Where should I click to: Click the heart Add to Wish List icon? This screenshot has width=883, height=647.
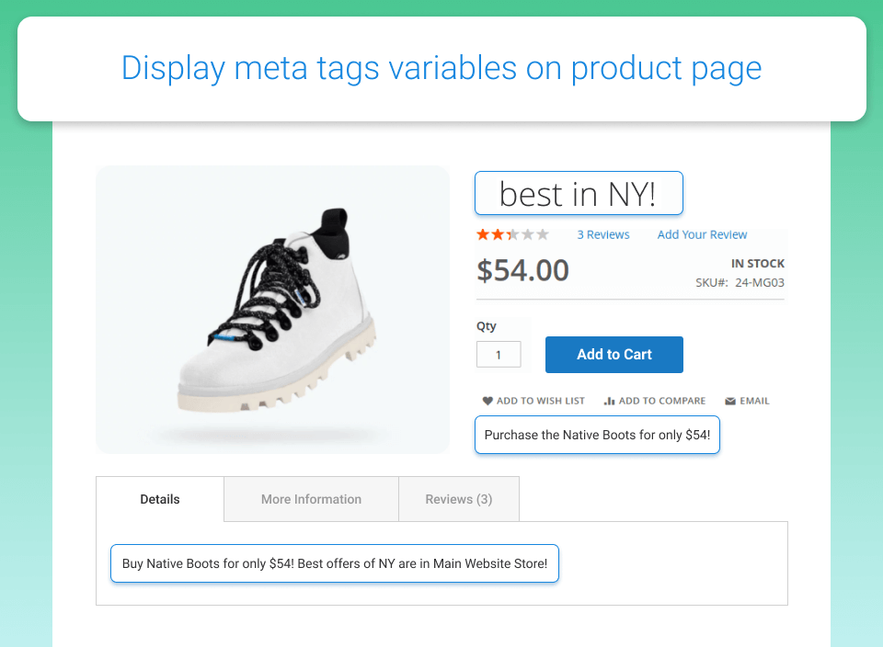point(487,401)
